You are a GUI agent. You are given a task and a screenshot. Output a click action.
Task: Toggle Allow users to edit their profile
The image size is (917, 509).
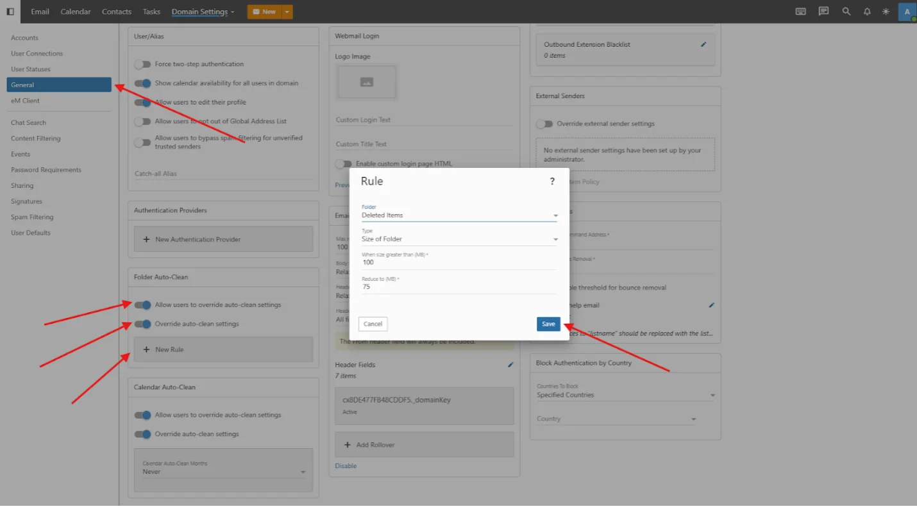pos(142,102)
